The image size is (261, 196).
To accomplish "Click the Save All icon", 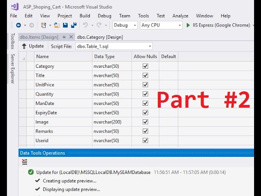I will tap(74, 25).
